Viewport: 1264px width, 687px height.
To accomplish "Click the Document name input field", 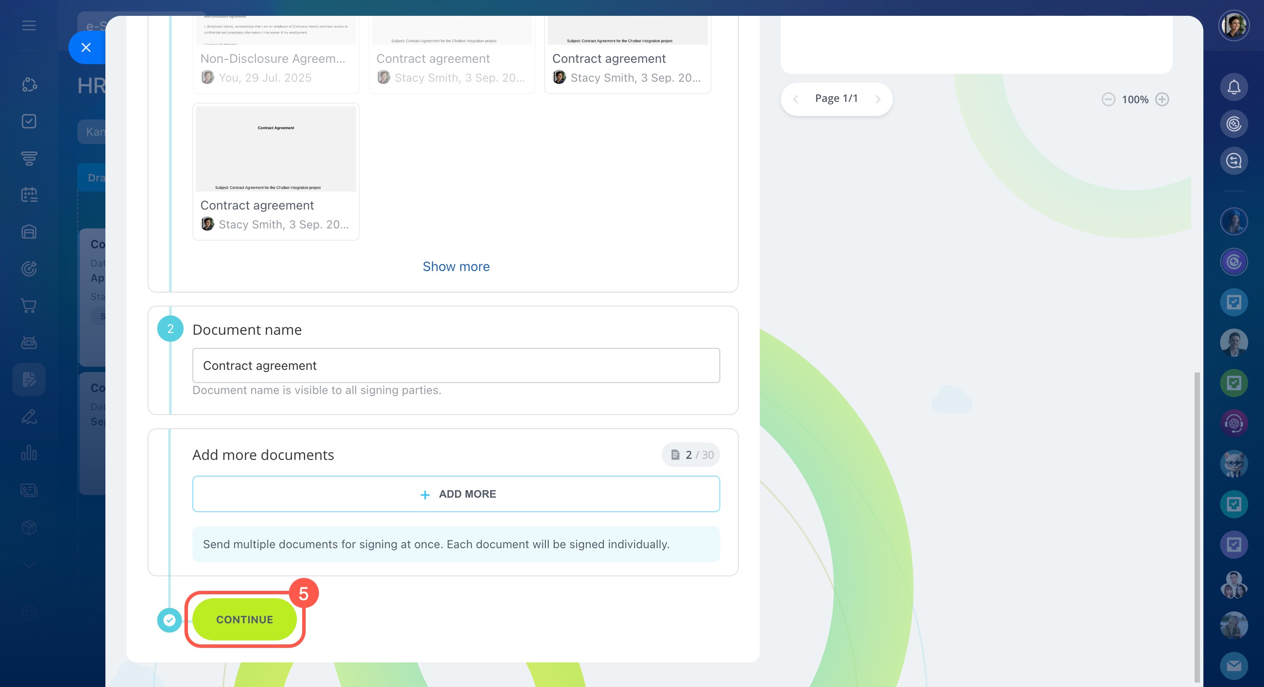I will click(456, 365).
